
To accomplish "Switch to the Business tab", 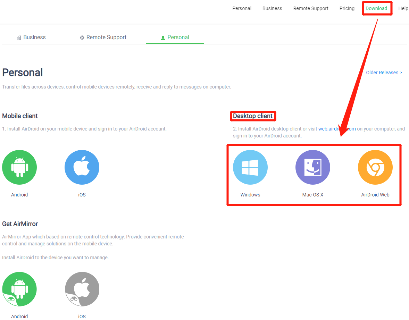I will click(35, 37).
